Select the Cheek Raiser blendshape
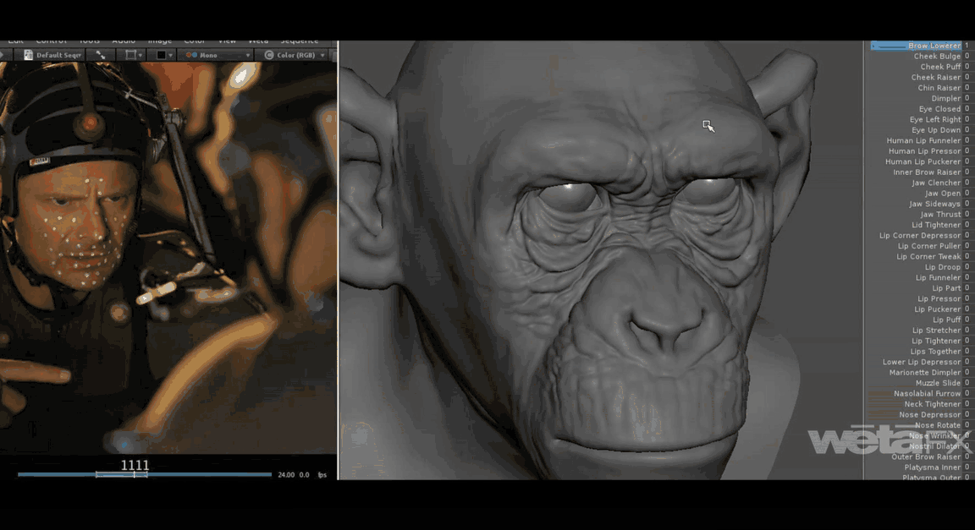975x530 pixels. (x=936, y=78)
